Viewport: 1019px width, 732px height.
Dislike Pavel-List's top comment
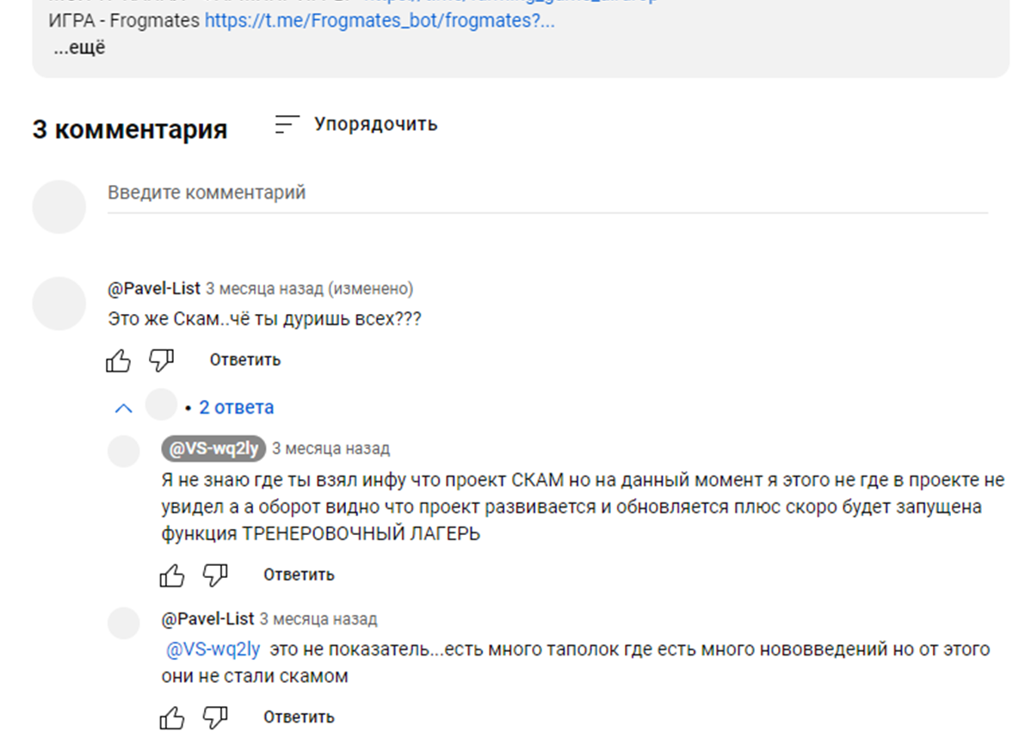click(x=162, y=360)
